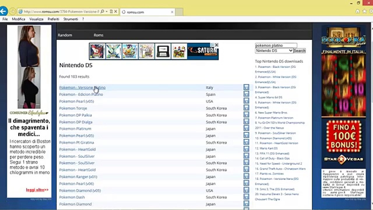This screenshot has height=210, width=373.
Task: Open the home page icon in the browser toolbar
Action: tap(358, 11)
